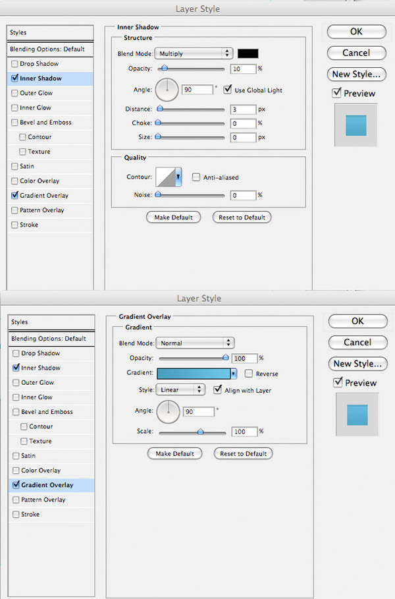Open the Contour picker dropdown arrow
Screen dimensions: 395x599
point(178,177)
